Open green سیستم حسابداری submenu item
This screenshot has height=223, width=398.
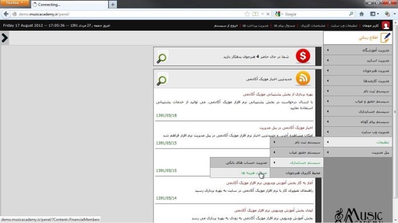click(x=297, y=163)
